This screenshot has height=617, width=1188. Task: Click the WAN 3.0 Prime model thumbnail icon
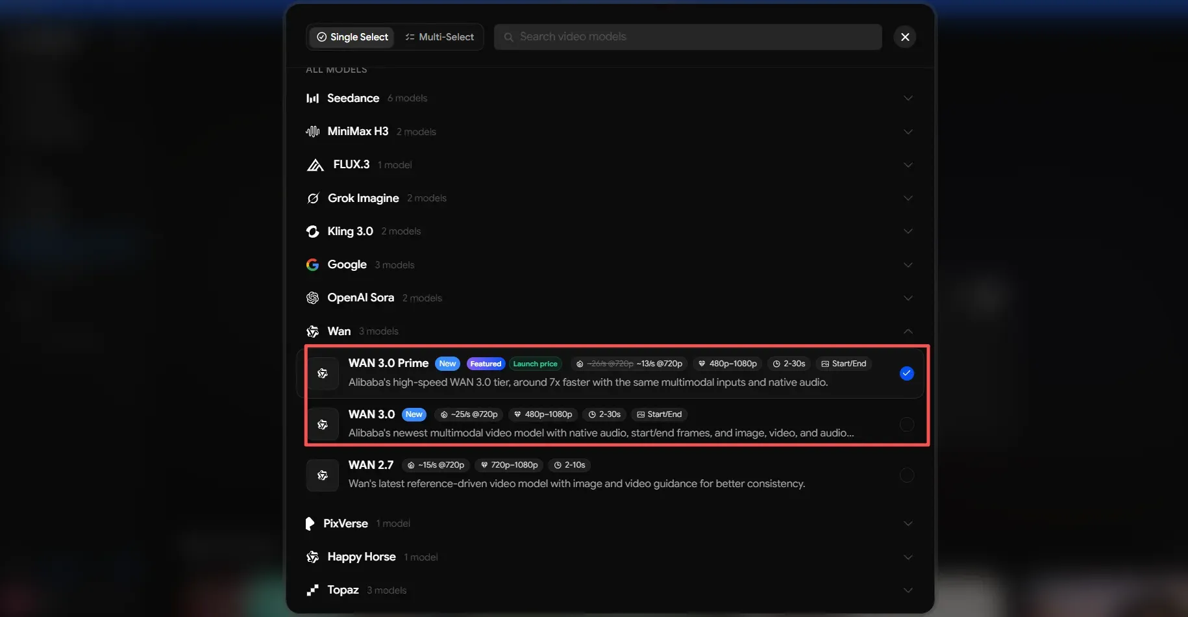click(323, 373)
